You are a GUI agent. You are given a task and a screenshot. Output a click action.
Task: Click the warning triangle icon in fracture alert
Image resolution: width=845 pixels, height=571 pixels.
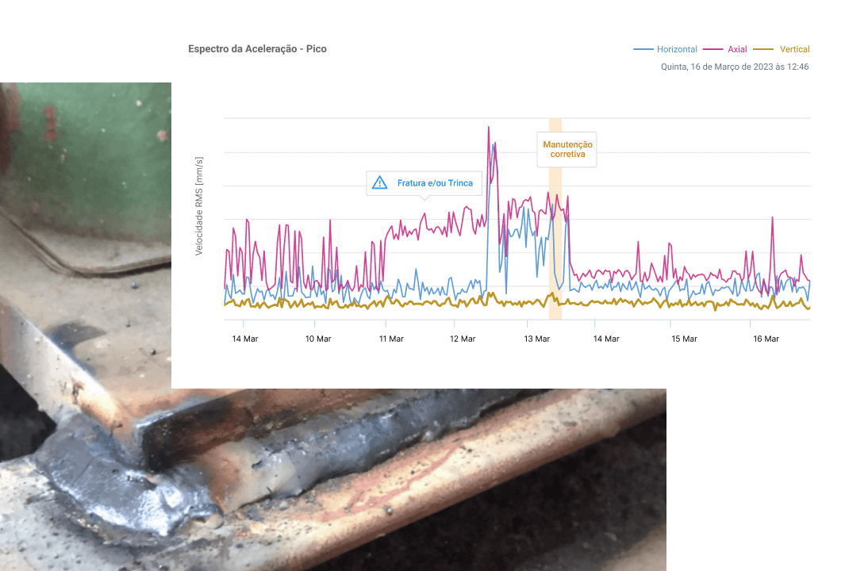click(x=380, y=183)
